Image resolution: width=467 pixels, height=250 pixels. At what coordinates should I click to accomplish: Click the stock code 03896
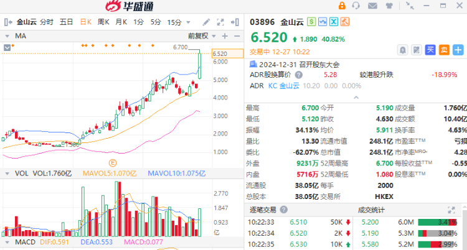click(x=262, y=22)
